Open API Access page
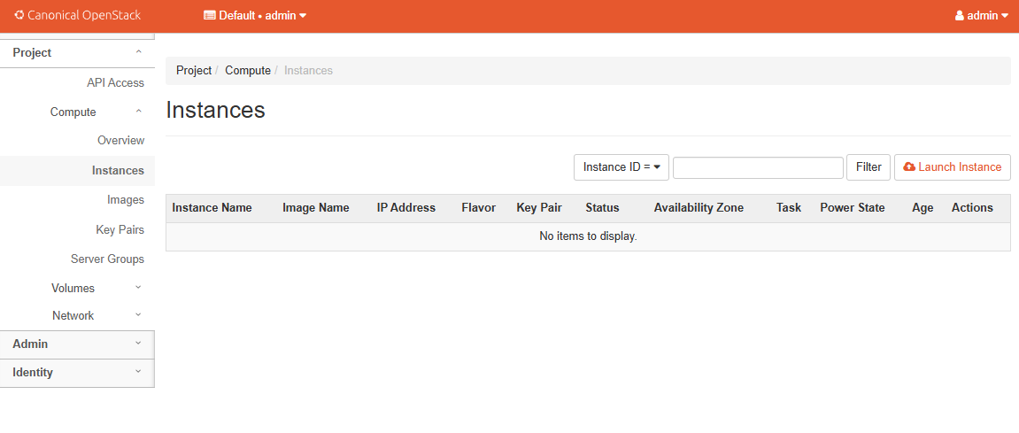The height and width of the screenshot is (433, 1019). (115, 82)
